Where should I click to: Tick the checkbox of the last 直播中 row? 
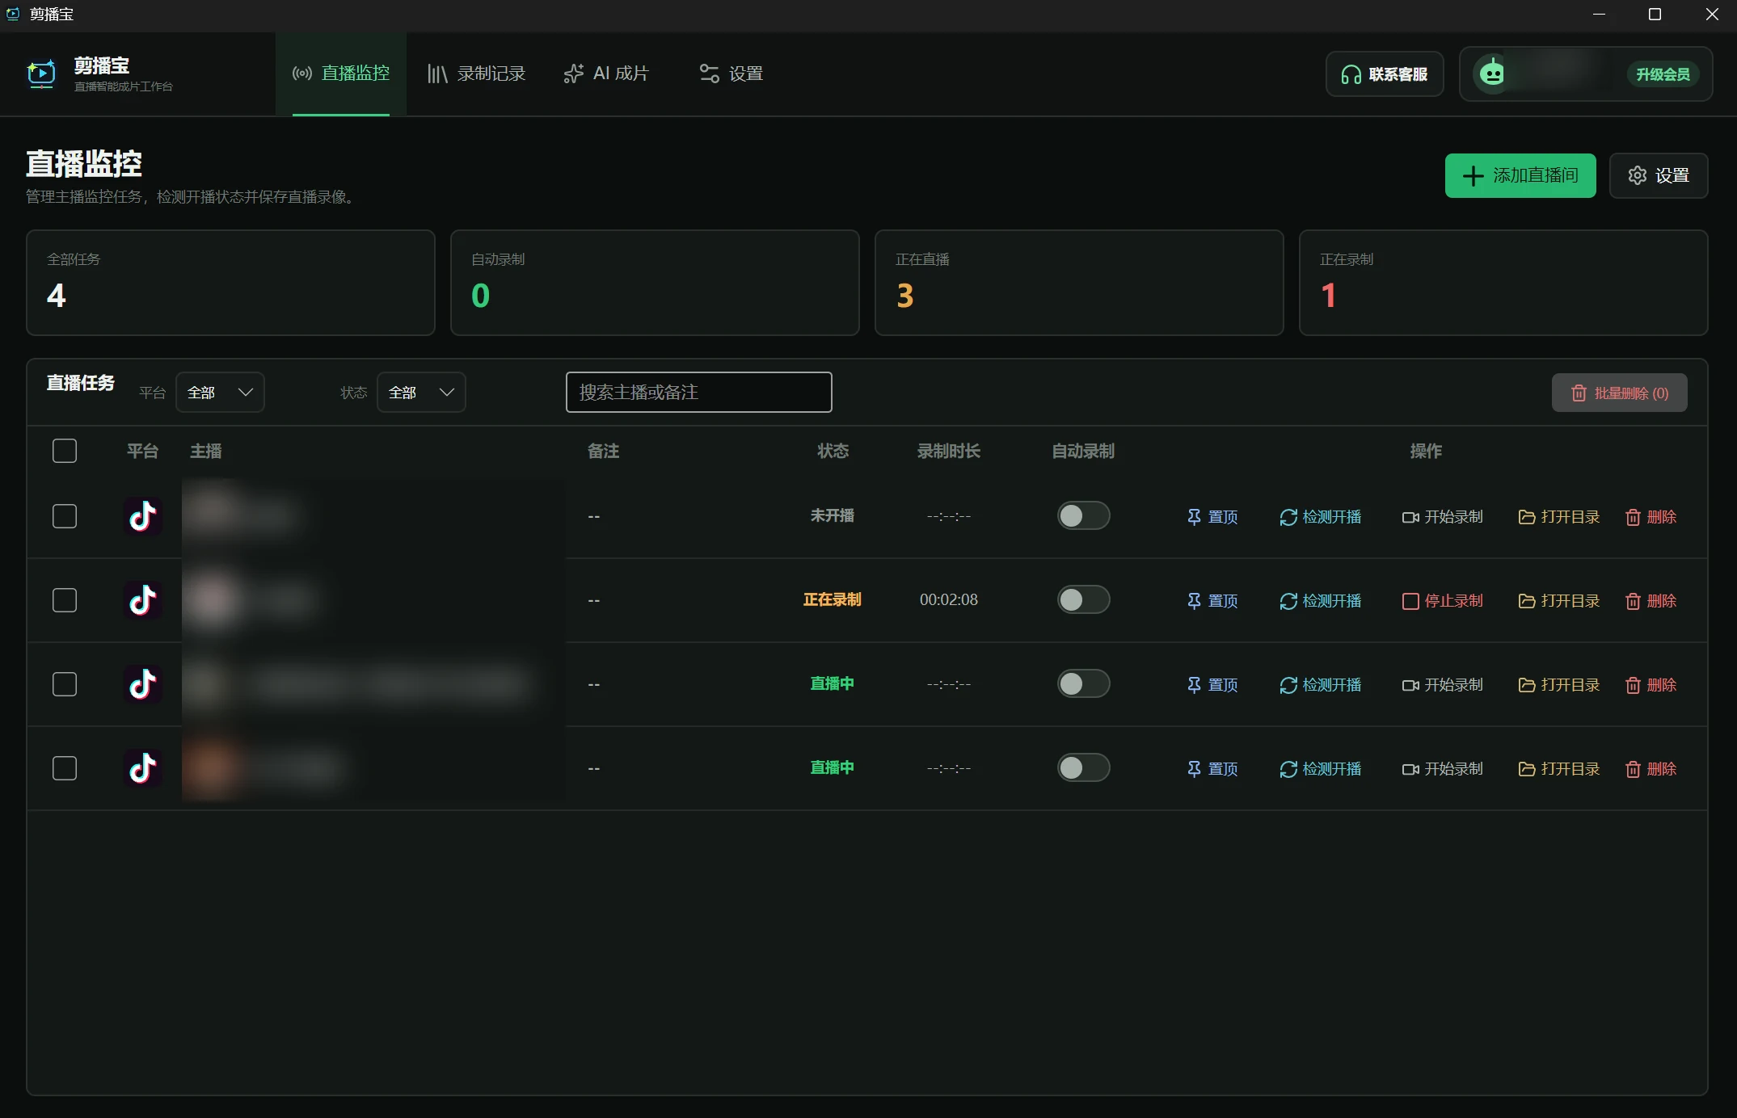[x=65, y=768]
